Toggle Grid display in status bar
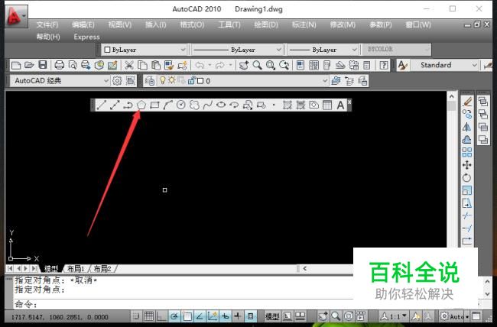This screenshot has width=497, height=327. pos(148,316)
